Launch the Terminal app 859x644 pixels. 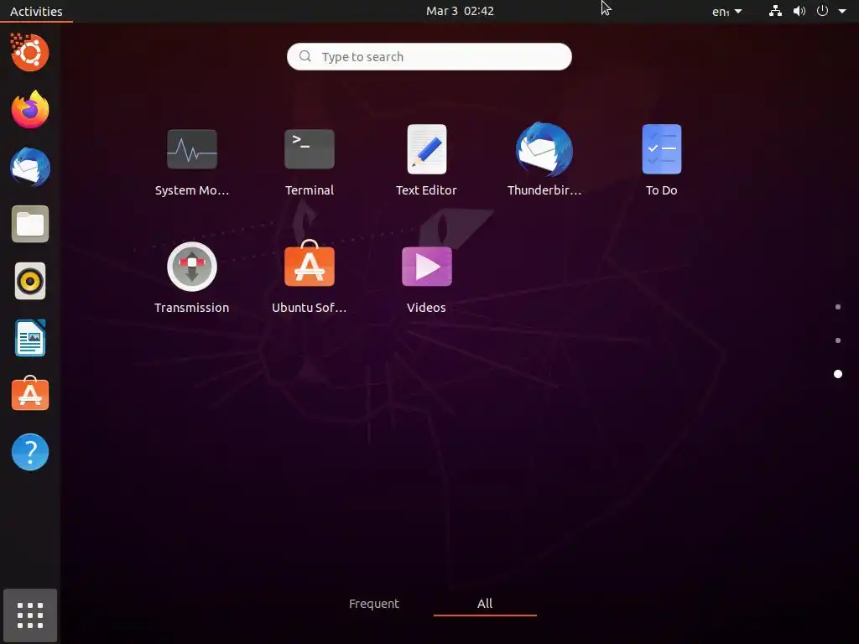(309, 149)
